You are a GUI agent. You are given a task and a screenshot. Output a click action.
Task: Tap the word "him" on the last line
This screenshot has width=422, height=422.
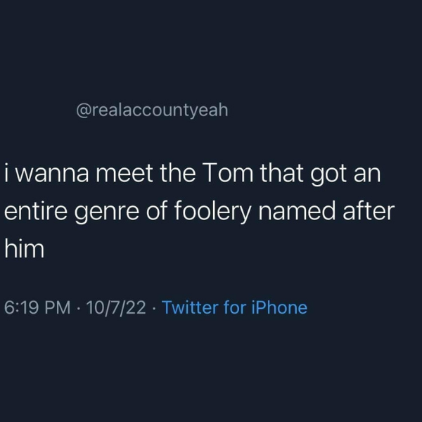click(x=25, y=250)
